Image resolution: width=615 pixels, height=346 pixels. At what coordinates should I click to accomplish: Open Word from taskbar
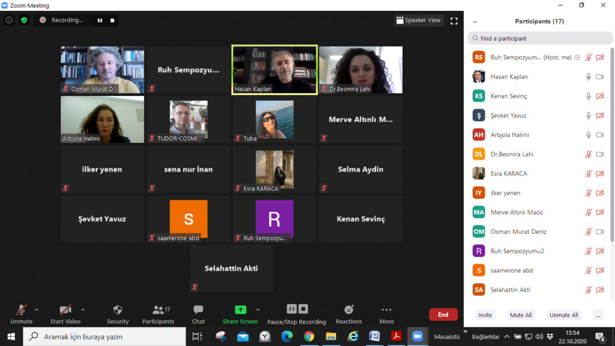(x=374, y=337)
